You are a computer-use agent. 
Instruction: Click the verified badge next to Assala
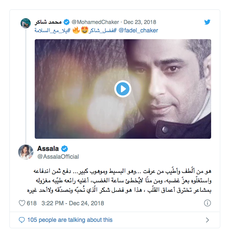64,149
